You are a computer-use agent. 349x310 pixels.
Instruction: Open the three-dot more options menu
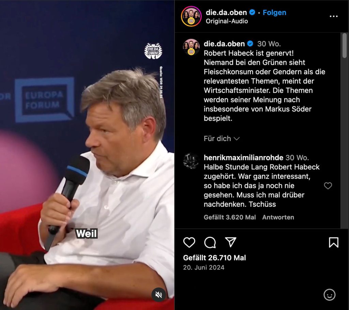coord(334,16)
